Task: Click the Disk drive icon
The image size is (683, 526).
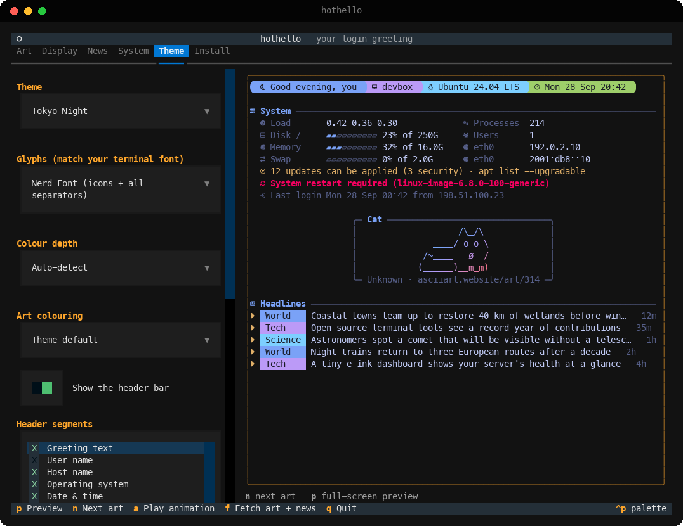Action: click(263, 135)
